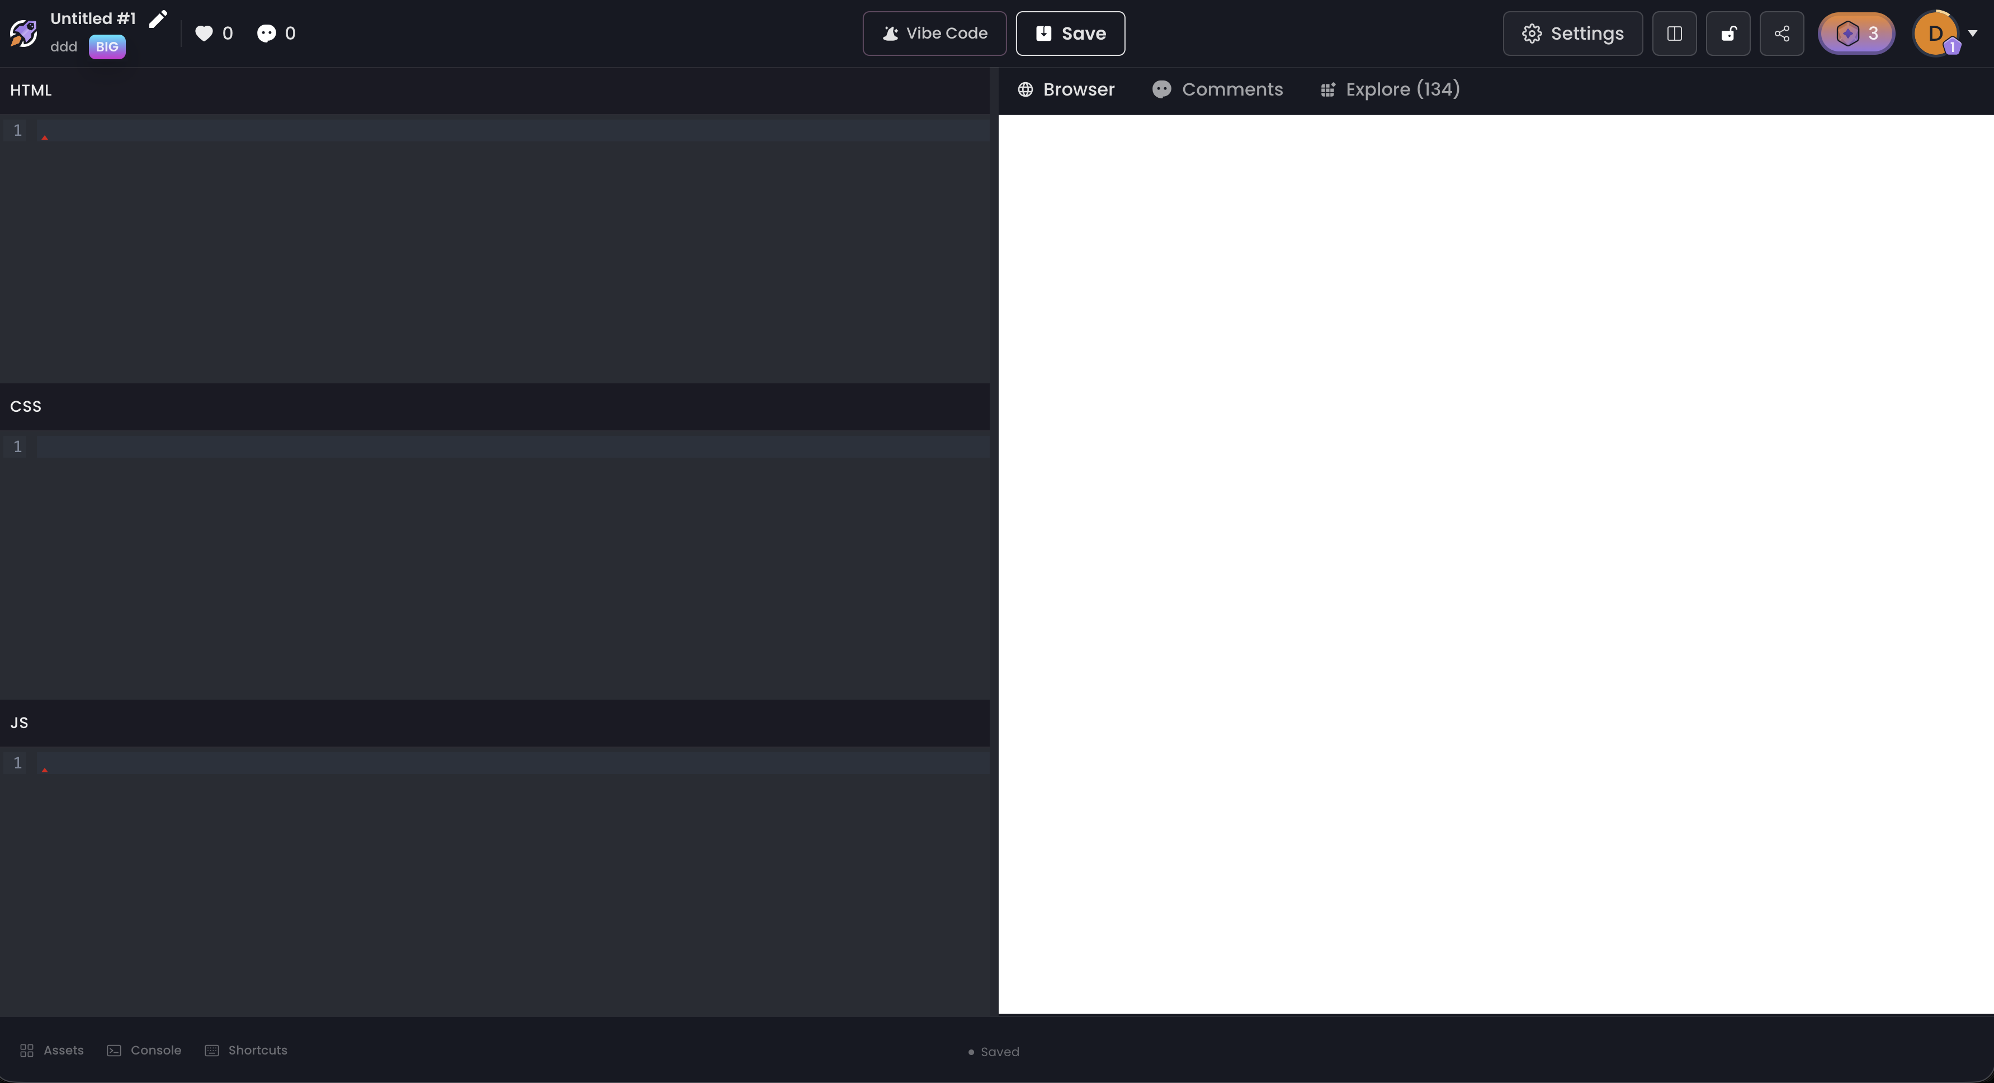The image size is (1994, 1083).
Task: Click the rocket logo to go home
Action: pos(23,32)
